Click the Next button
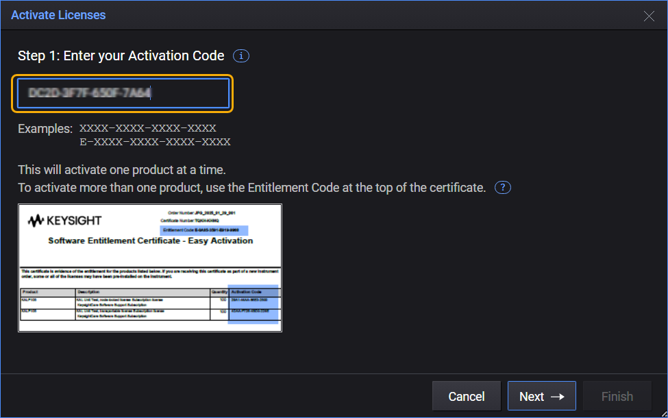Viewport: 668px width, 418px height. (541, 396)
